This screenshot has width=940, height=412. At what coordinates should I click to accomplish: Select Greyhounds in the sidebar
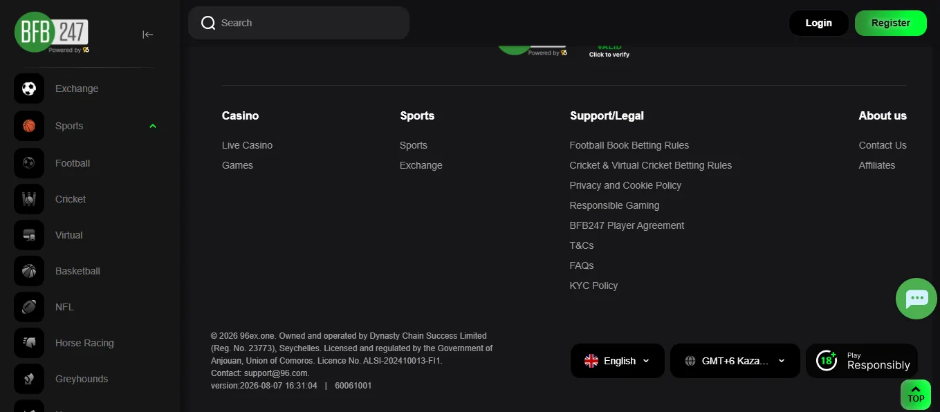point(82,379)
